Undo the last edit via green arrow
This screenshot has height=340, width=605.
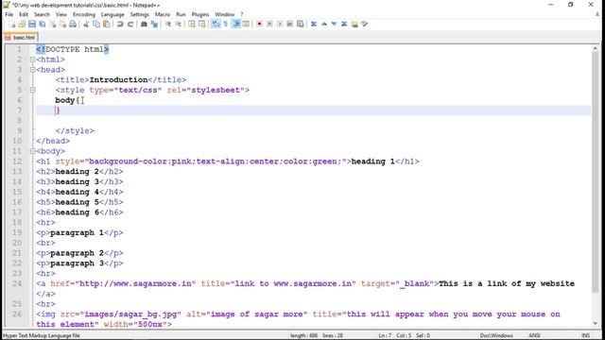pyautogui.click(x=120, y=25)
